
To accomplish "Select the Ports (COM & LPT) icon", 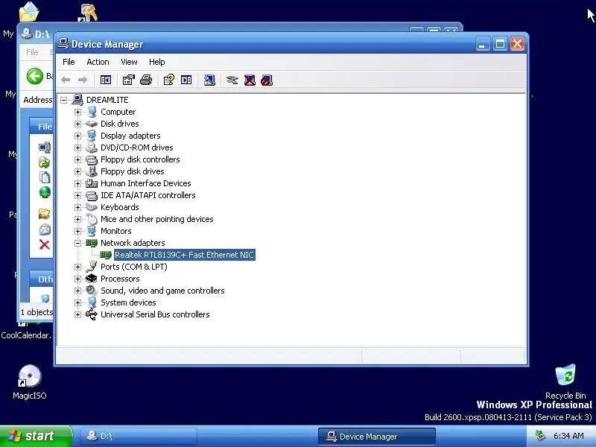I will (91, 267).
